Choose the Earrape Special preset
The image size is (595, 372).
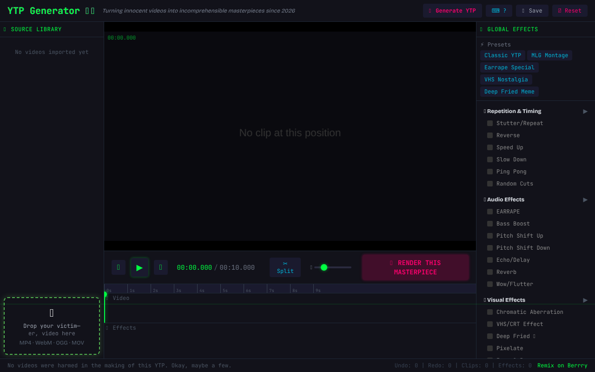[509, 67]
